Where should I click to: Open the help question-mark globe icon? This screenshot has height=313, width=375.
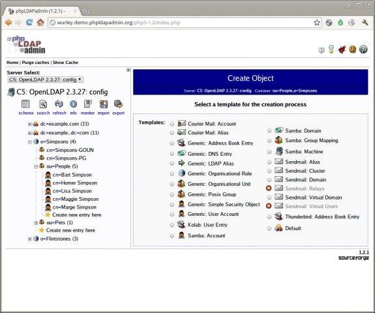[x=363, y=50]
